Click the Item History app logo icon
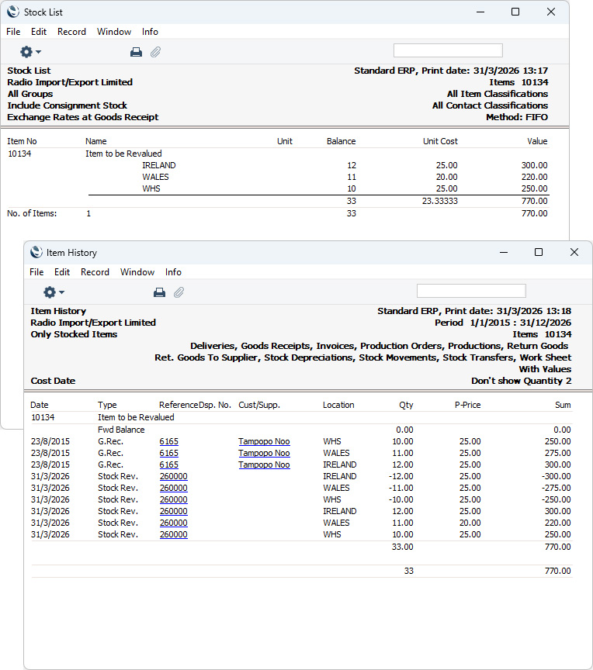The image size is (593, 670). pos(36,252)
